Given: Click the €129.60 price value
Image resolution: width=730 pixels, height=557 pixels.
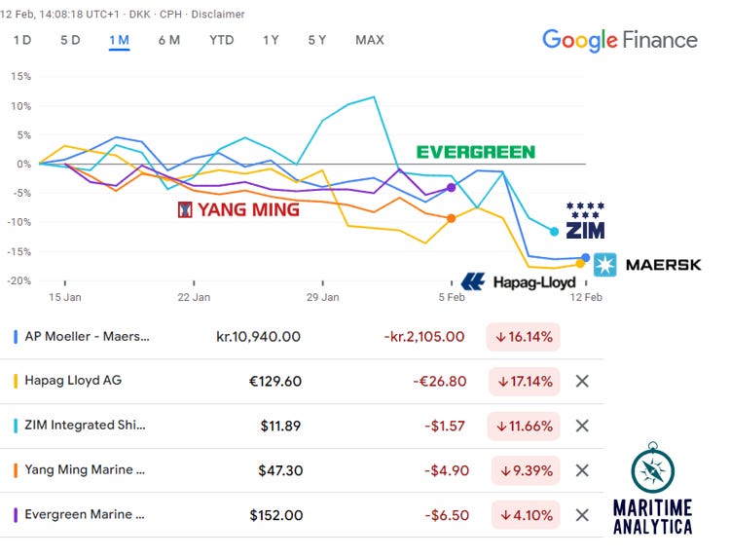Looking at the screenshot, I should (275, 382).
